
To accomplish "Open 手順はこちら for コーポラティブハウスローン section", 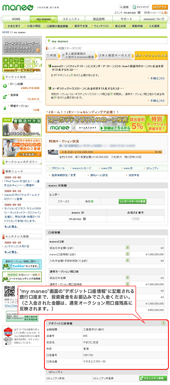I will tap(157, 101).
